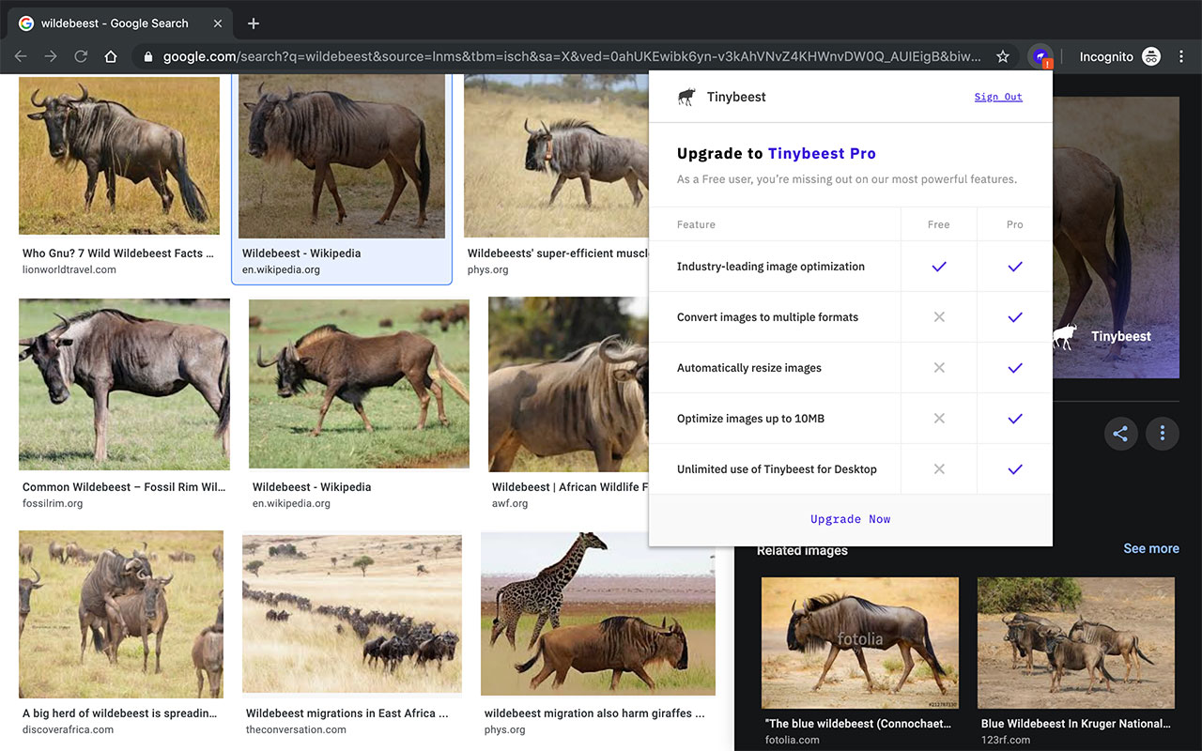Click 'theconversation.com' source label

[x=296, y=729]
